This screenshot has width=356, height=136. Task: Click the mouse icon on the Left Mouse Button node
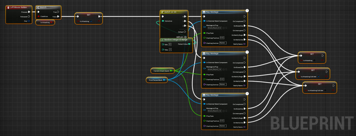[8, 7]
